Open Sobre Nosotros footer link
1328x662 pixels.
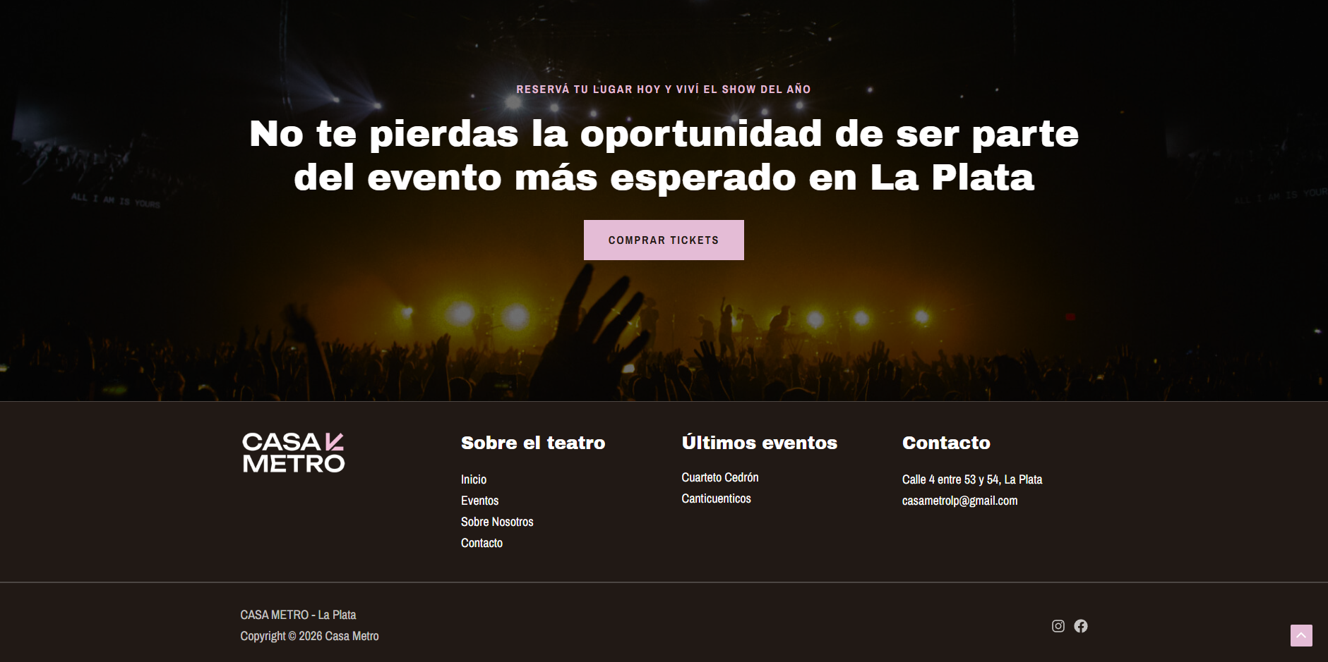pos(497,522)
